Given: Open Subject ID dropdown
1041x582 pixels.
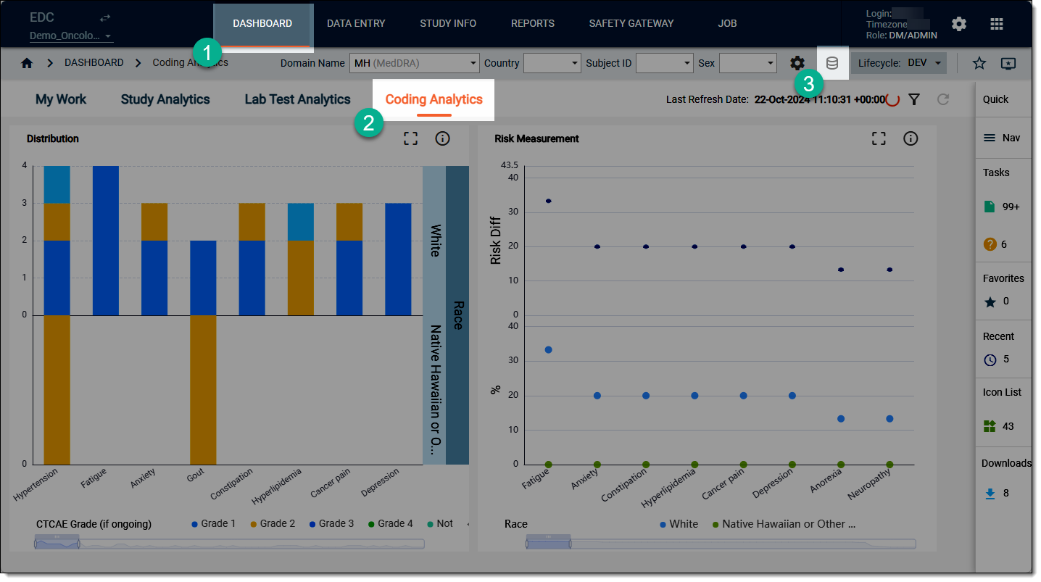Looking at the screenshot, I should click(x=665, y=63).
